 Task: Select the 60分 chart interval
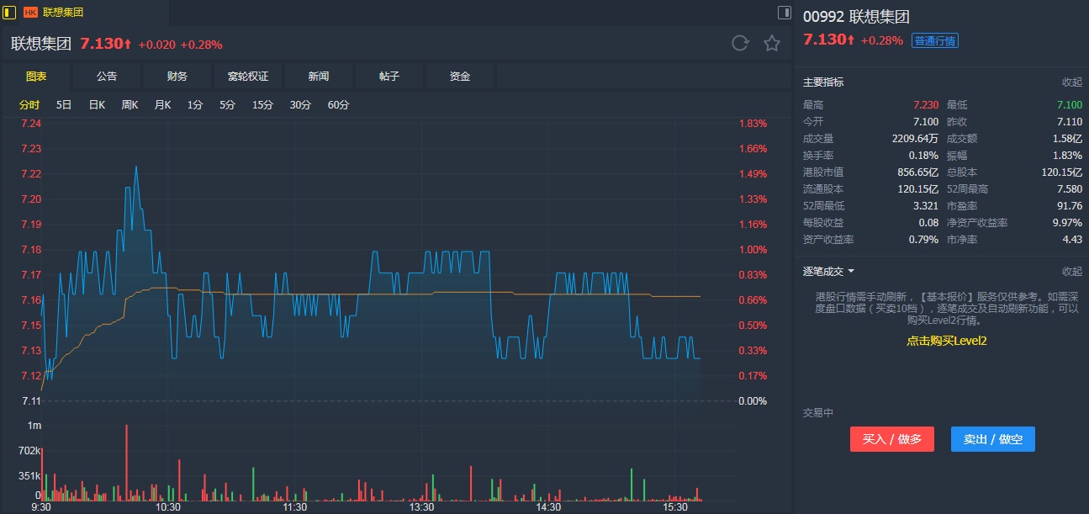338,105
